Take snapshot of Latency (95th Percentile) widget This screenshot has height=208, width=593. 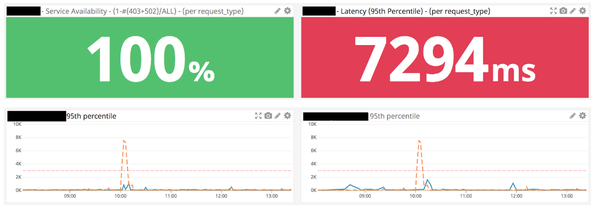(x=563, y=11)
